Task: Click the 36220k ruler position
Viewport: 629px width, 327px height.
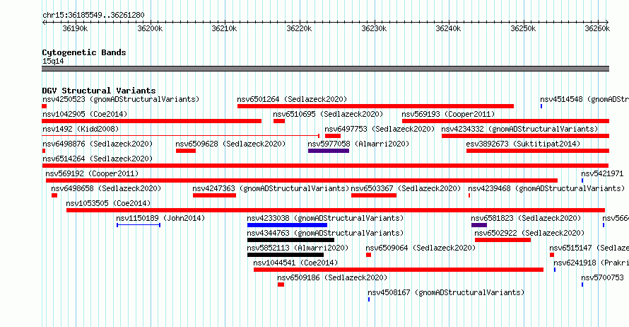Action: pyautogui.click(x=299, y=28)
